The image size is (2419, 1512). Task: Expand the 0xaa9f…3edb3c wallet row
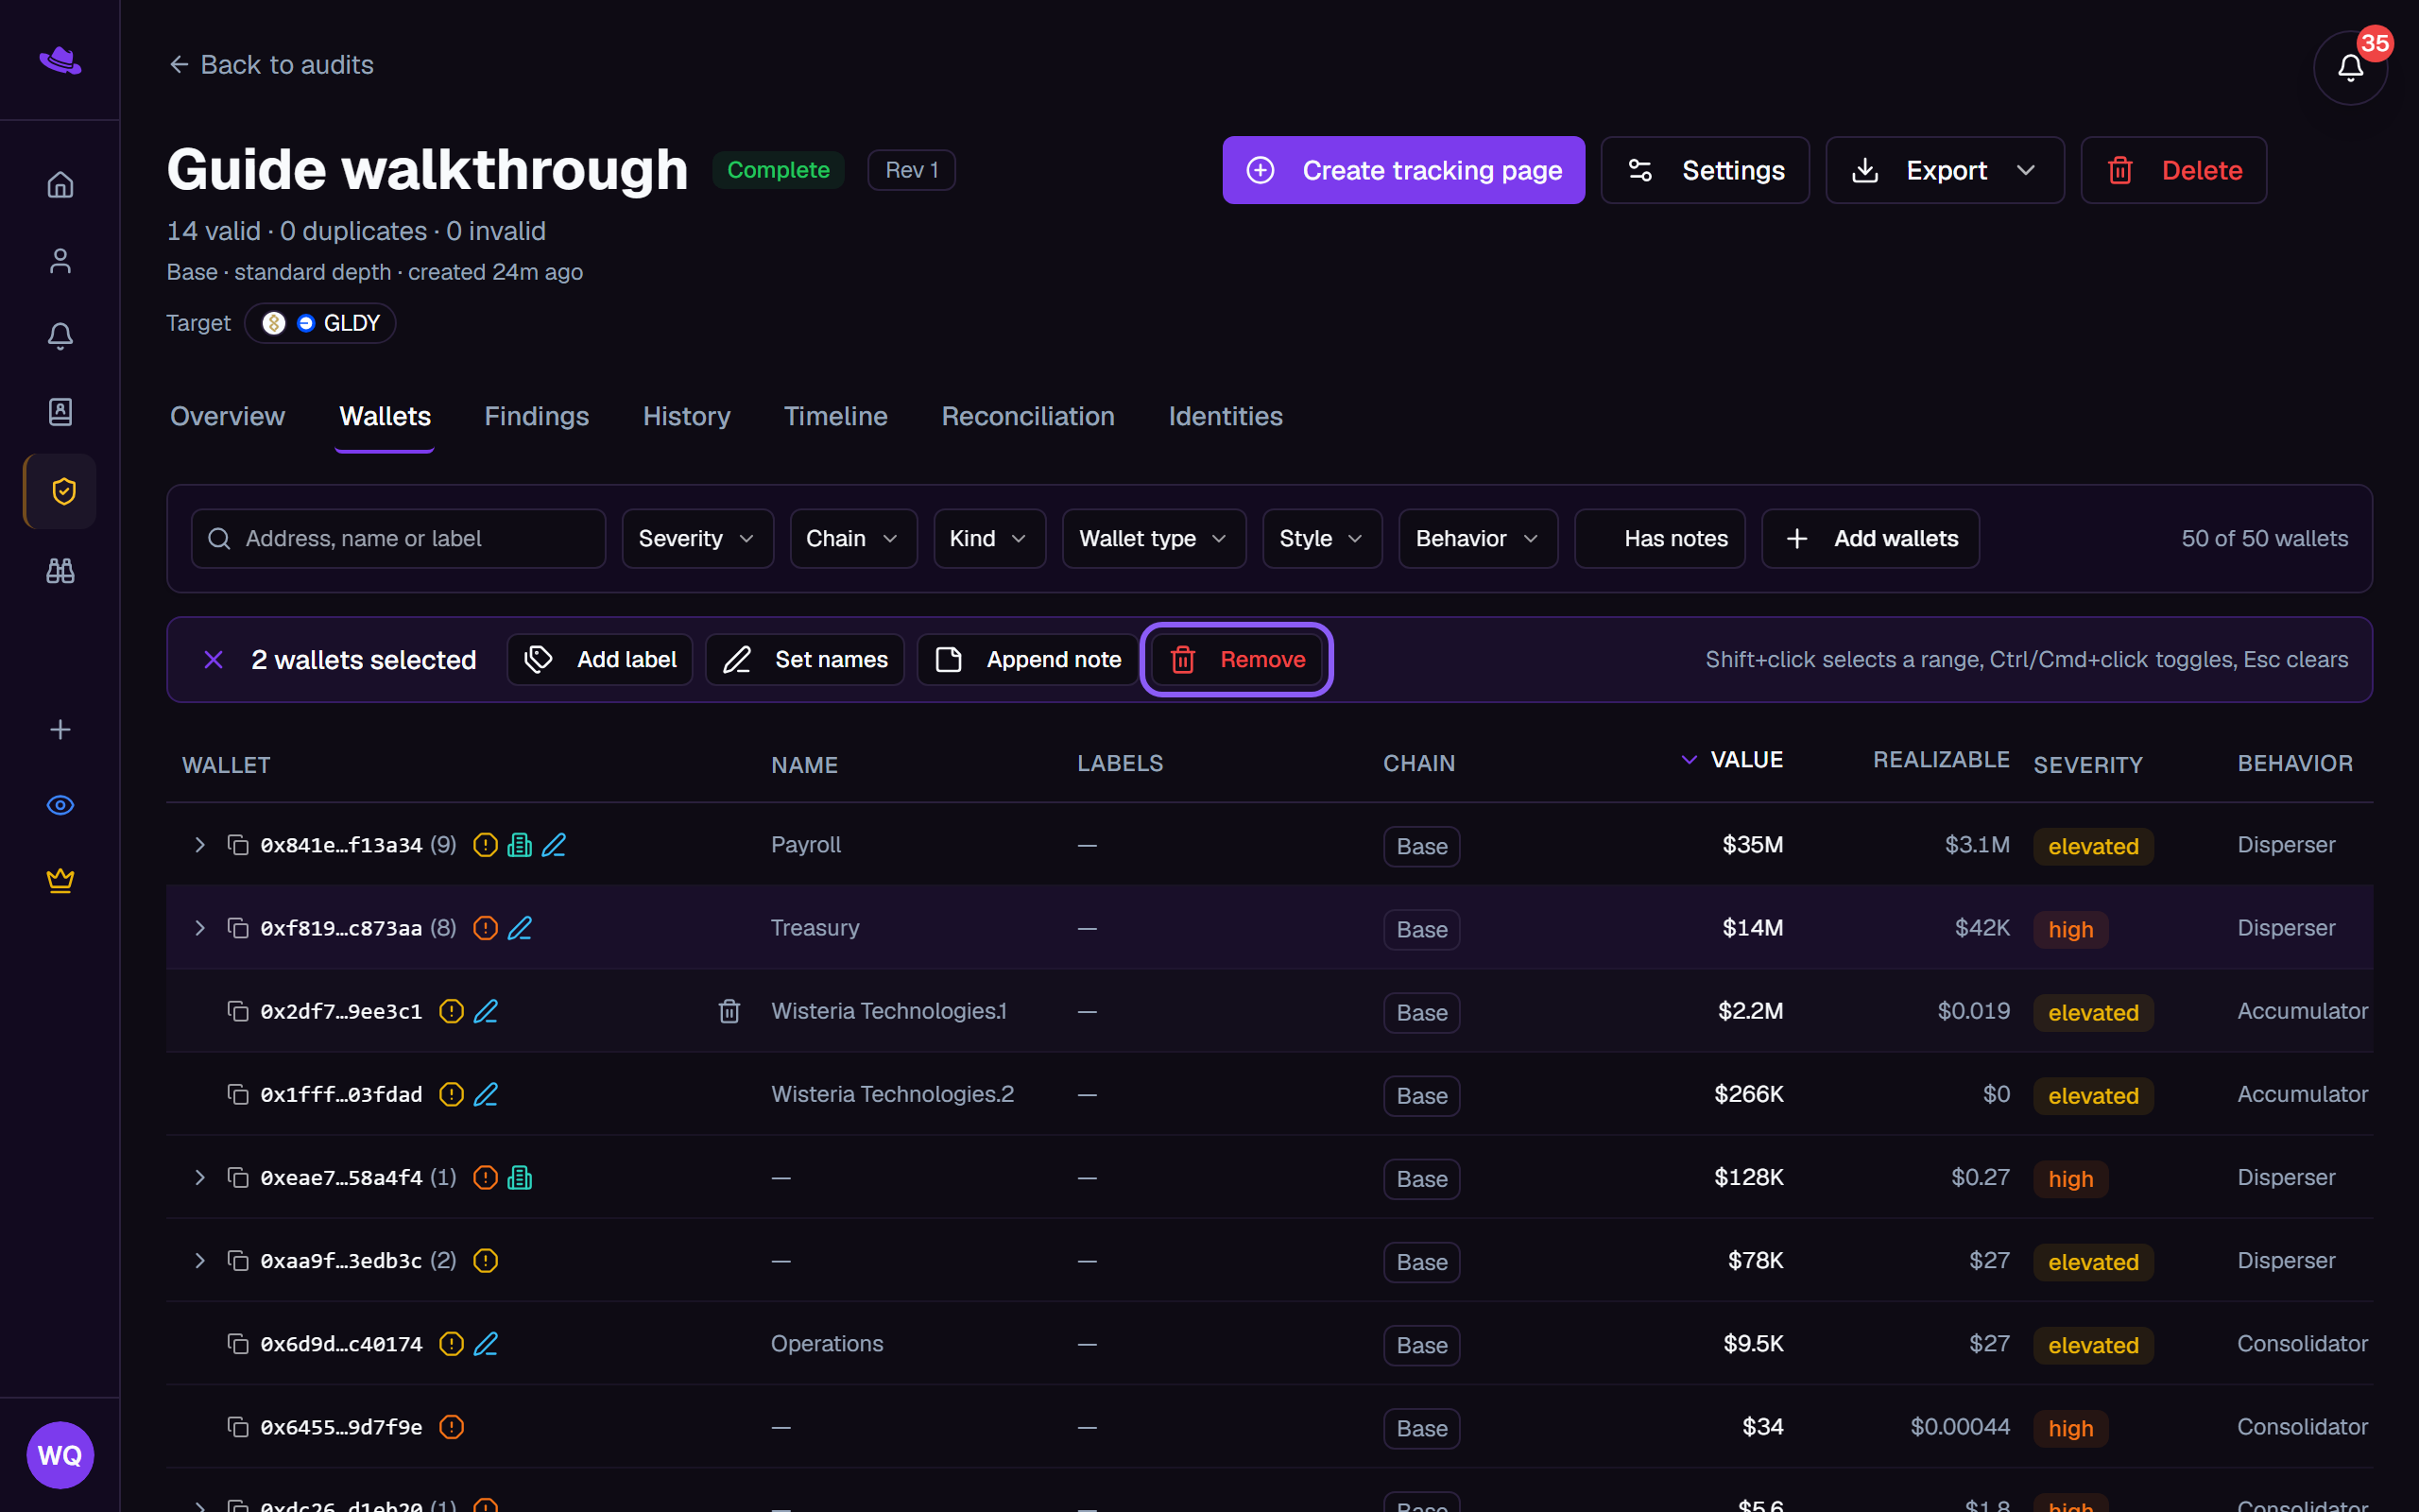[200, 1261]
